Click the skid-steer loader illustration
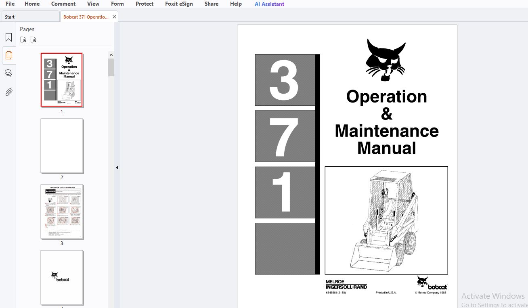Screen dimensions: 528x308 [386, 220]
